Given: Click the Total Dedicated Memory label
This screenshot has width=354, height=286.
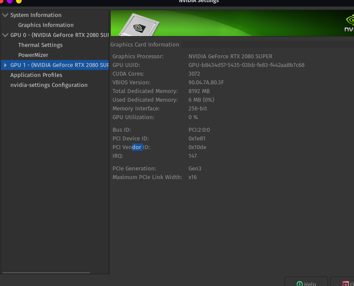Looking at the screenshot, I should tap(145, 91).
